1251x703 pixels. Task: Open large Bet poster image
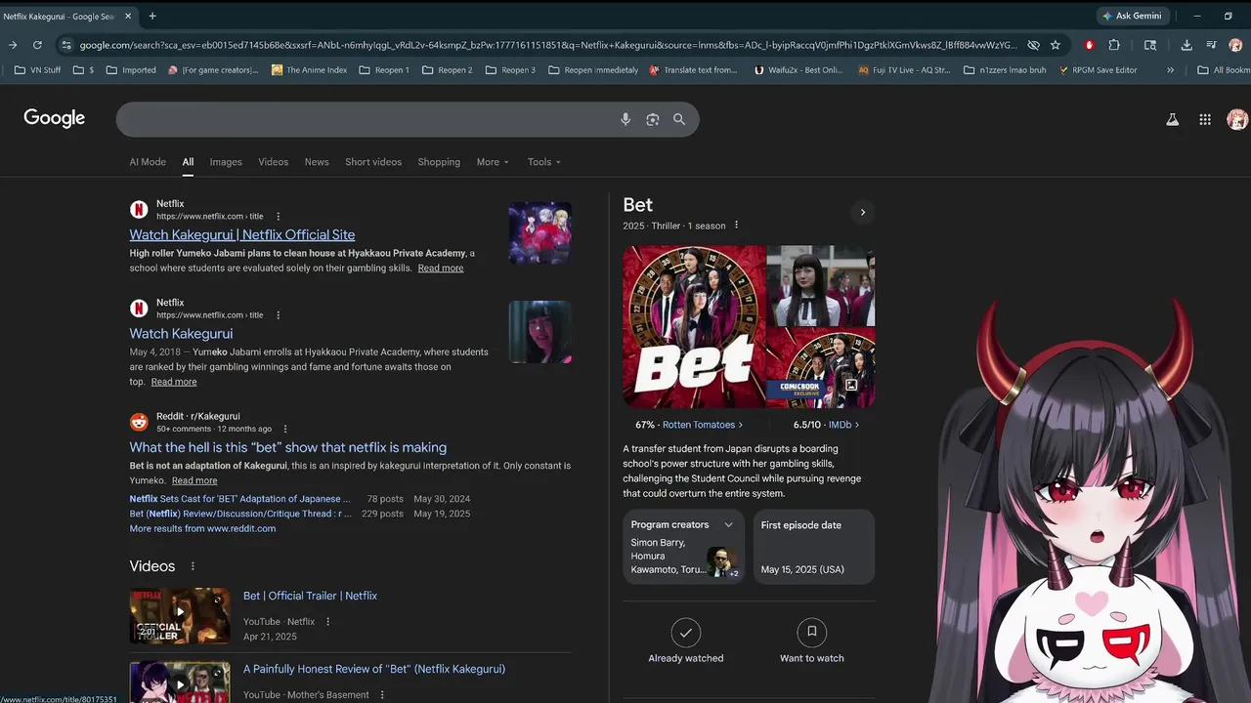pos(694,326)
